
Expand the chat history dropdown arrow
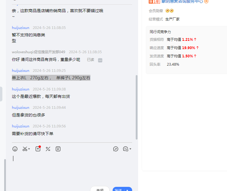click(130, 149)
